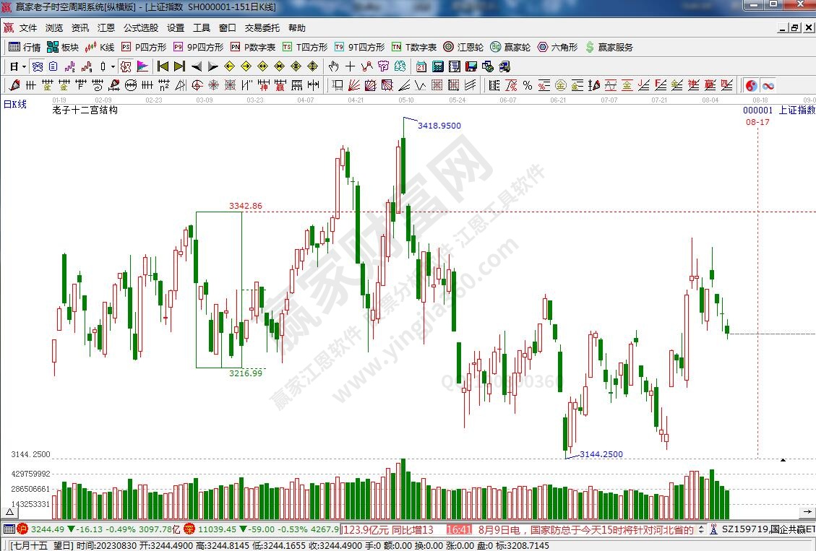
Task: Select the percent sign drawing tool
Action: pyautogui.click(x=528, y=85)
